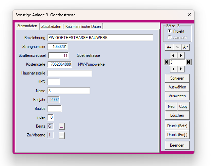Click left arrow below the record number field
211x166 pixels.
(x=173, y=69)
